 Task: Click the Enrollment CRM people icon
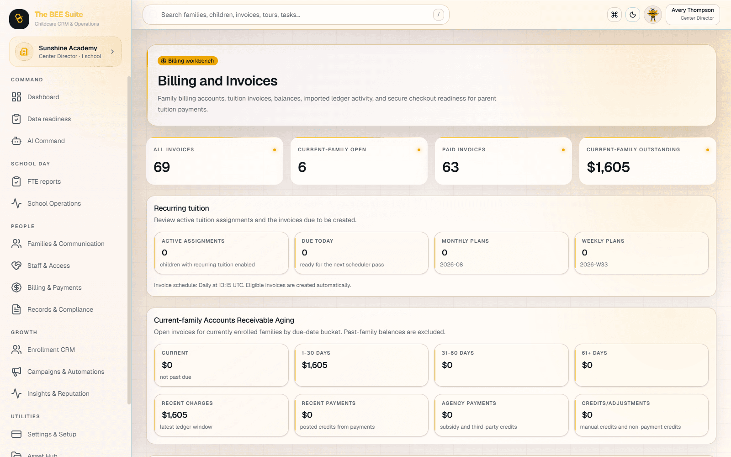click(16, 350)
